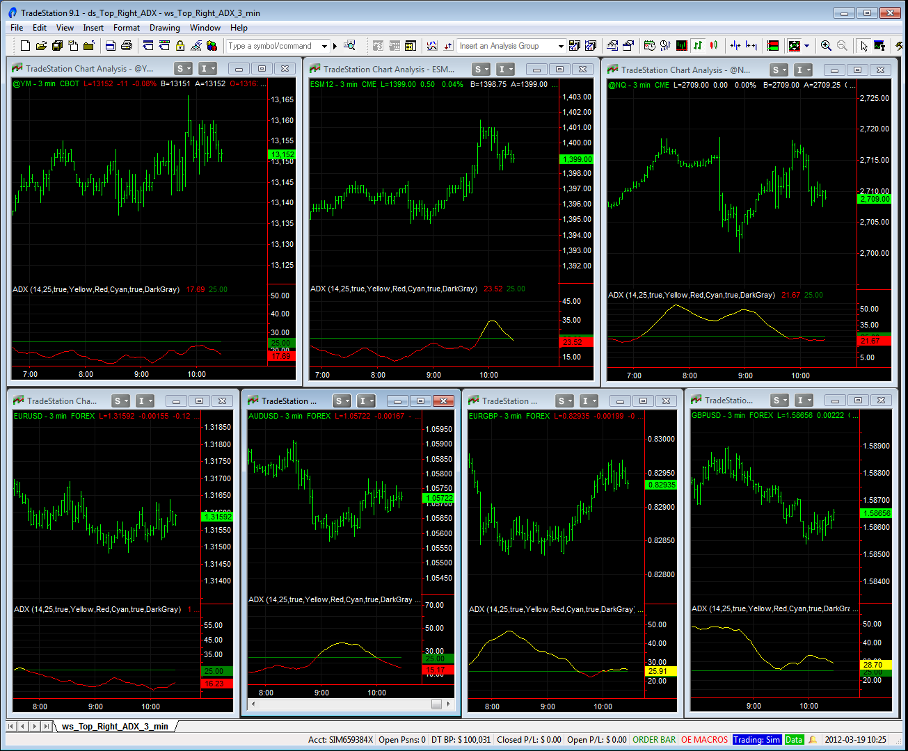Open the Drawing menu
Viewport: 908px width, 751px height.
[x=165, y=28]
